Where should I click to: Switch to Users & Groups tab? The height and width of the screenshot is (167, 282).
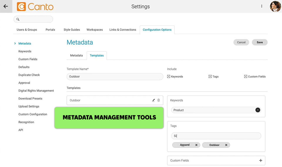(27, 30)
